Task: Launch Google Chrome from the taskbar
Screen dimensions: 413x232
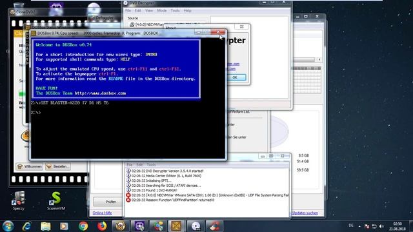Action: [x=83, y=226]
